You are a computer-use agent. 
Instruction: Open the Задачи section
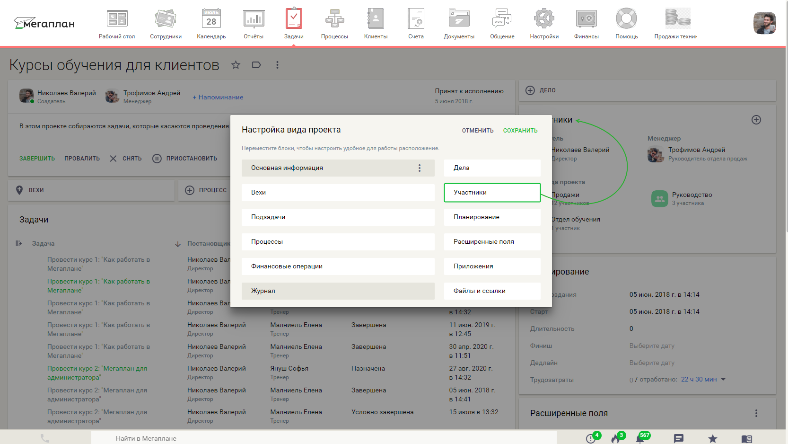tap(294, 24)
